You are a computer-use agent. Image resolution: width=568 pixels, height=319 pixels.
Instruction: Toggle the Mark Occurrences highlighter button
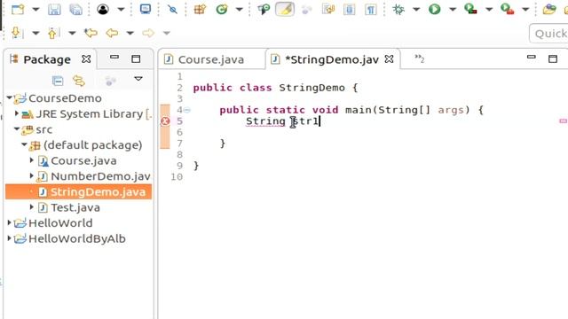[285, 9]
